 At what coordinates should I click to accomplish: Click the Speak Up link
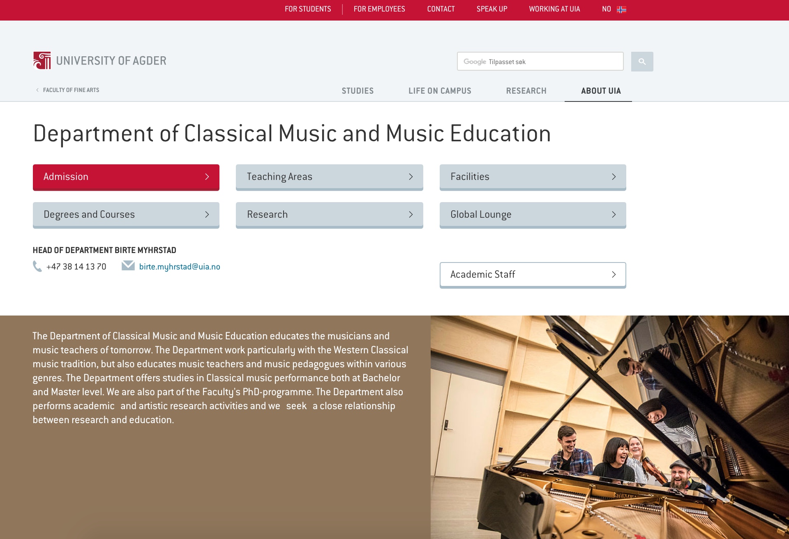[492, 9]
